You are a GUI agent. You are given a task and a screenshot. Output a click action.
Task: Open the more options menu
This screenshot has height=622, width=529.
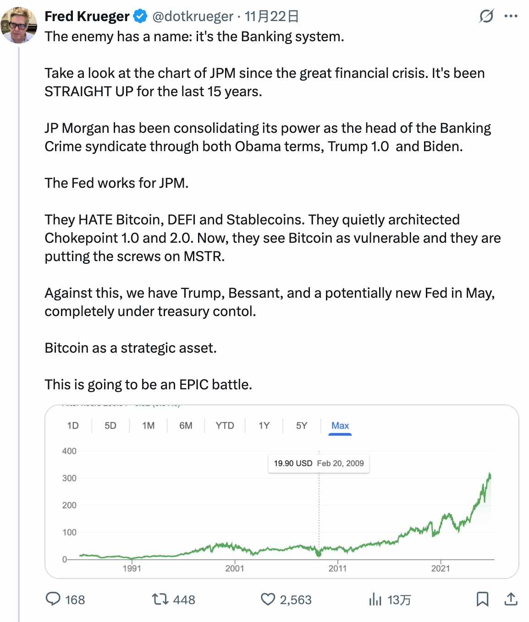pos(510,16)
